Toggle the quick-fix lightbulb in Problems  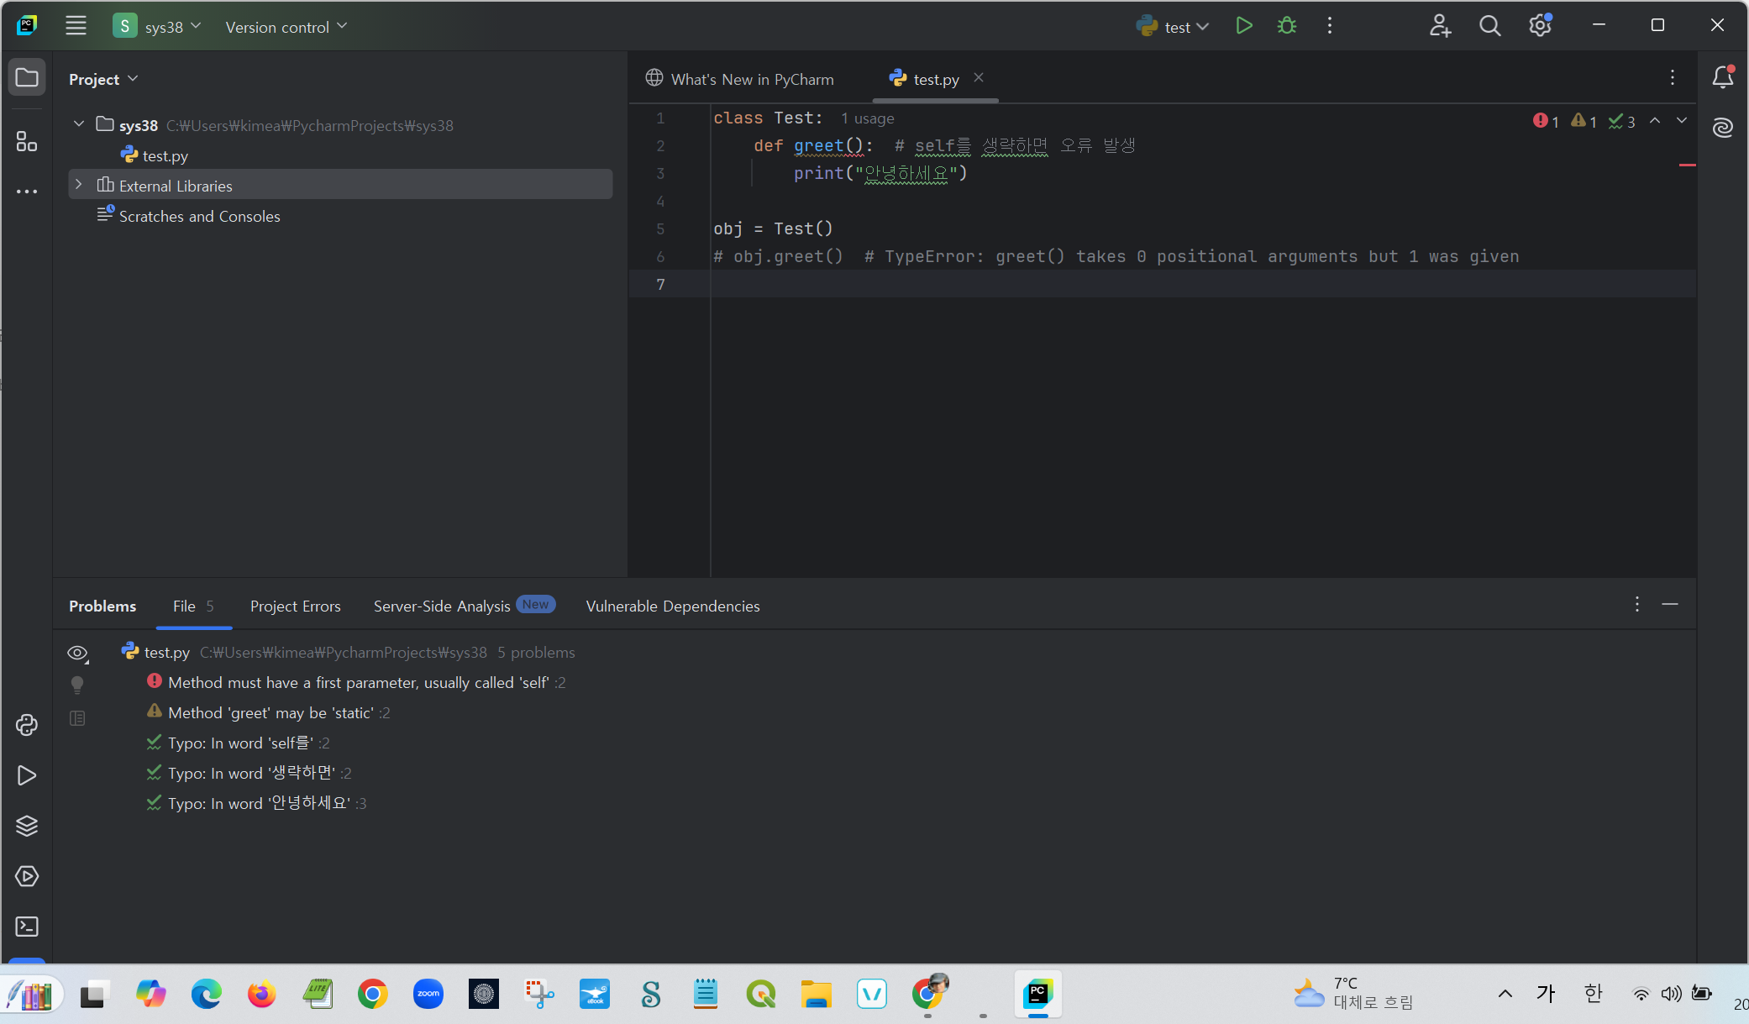coord(77,685)
